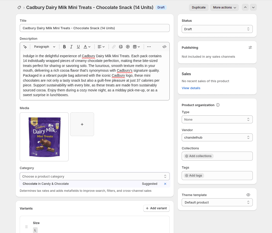Open the text color picker

87,47
